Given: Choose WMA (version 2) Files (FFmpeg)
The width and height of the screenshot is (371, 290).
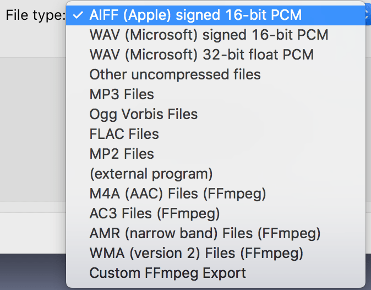Looking at the screenshot, I should (x=196, y=253).
